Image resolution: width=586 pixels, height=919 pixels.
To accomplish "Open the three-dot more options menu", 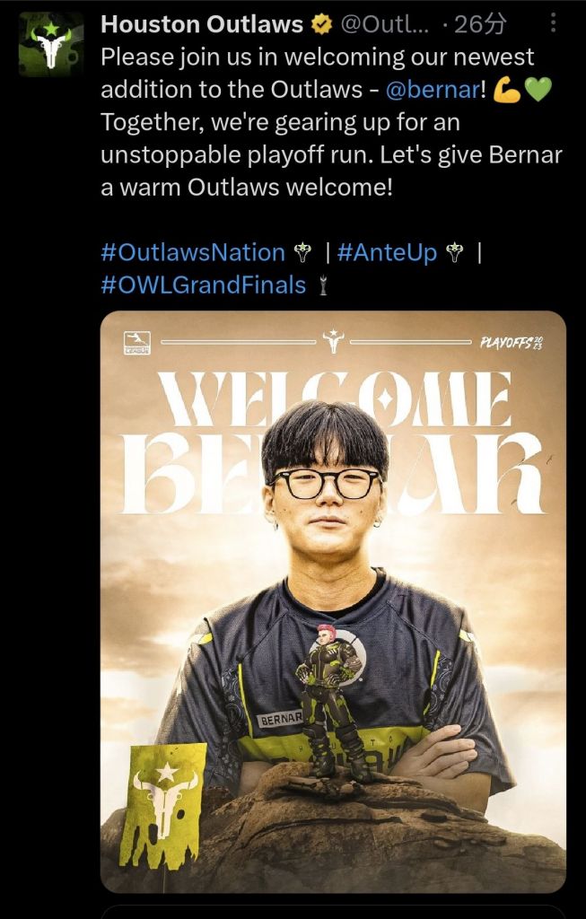I will [553, 23].
